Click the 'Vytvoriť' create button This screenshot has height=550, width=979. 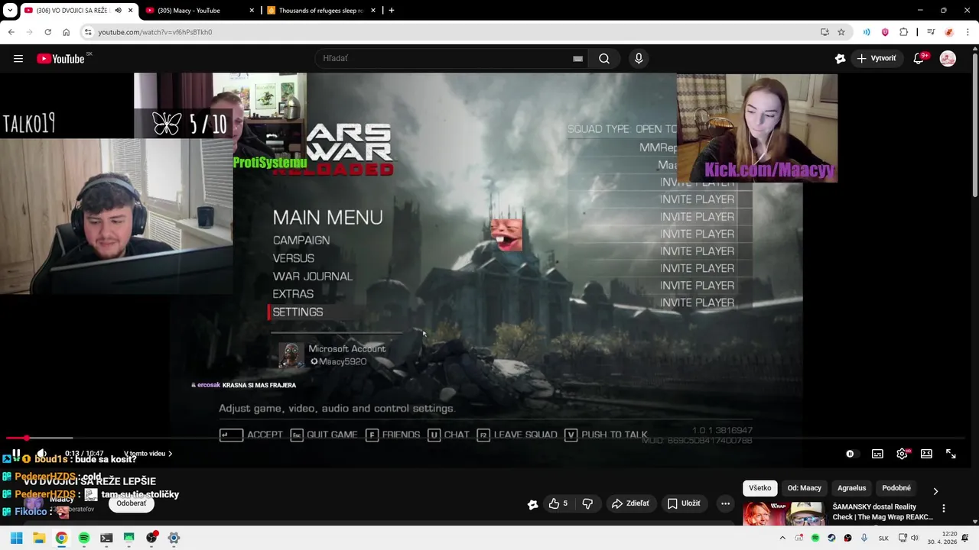(x=877, y=59)
